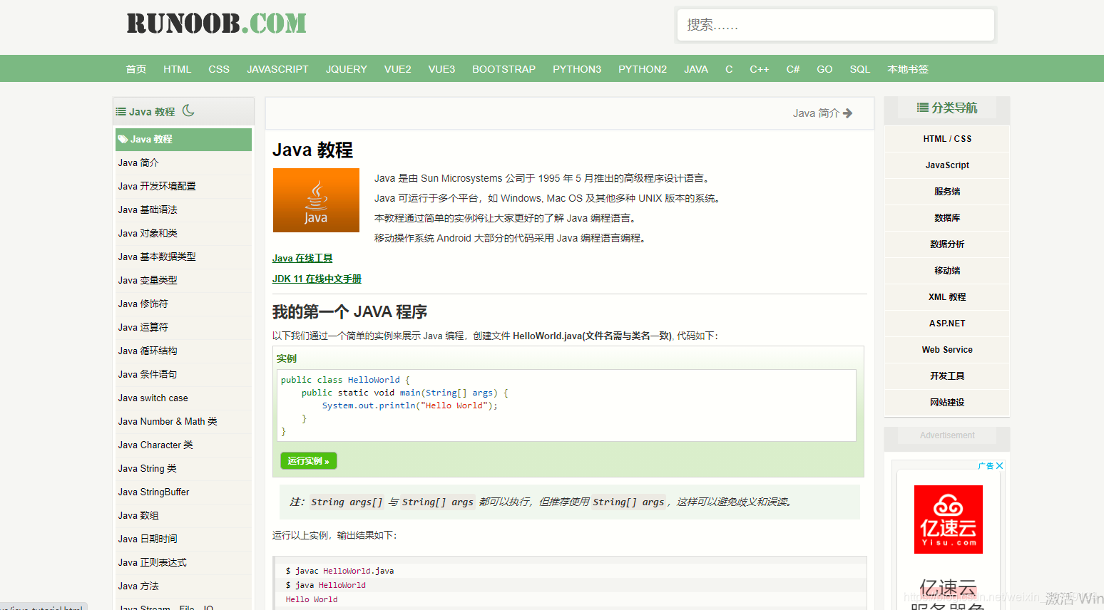Open JavaScript category on right
Image resolution: width=1104 pixels, height=610 pixels.
(x=947, y=165)
